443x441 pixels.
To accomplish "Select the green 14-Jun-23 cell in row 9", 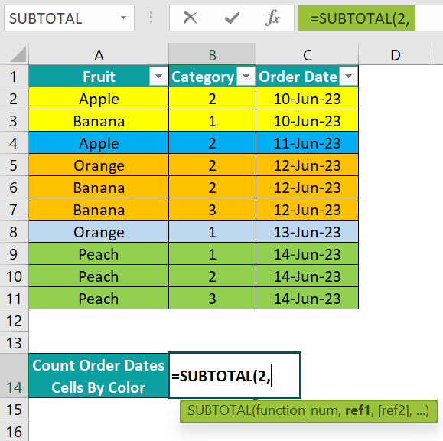I will [x=307, y=254].
